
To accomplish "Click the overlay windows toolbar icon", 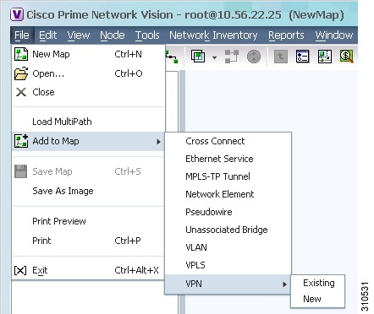I will 198,57.
